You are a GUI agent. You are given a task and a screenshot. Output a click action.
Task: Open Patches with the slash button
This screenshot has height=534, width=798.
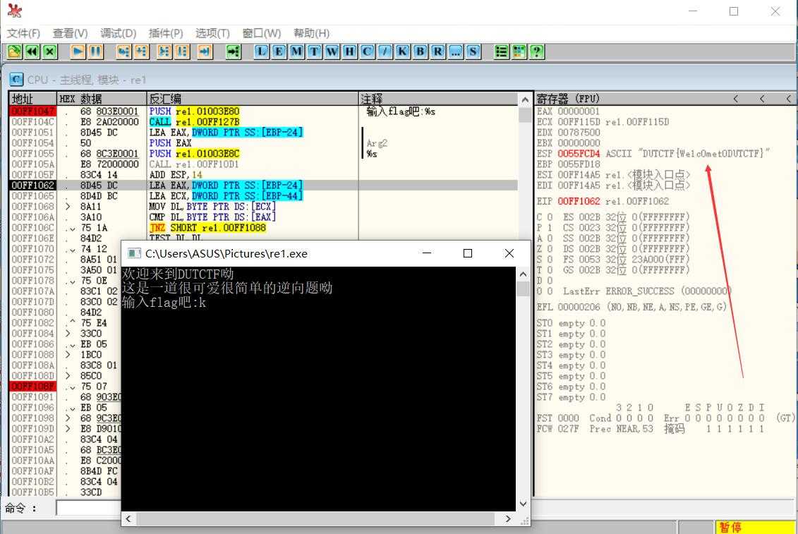tap(385, 51)
